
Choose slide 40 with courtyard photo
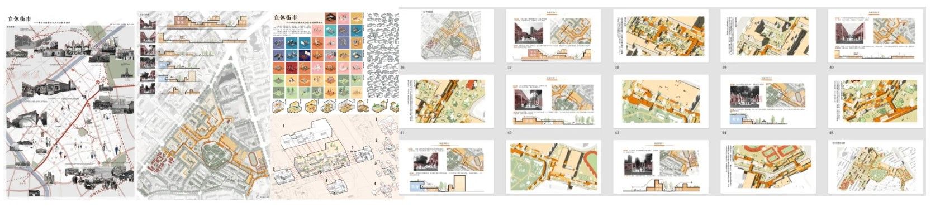coord(875,36)
